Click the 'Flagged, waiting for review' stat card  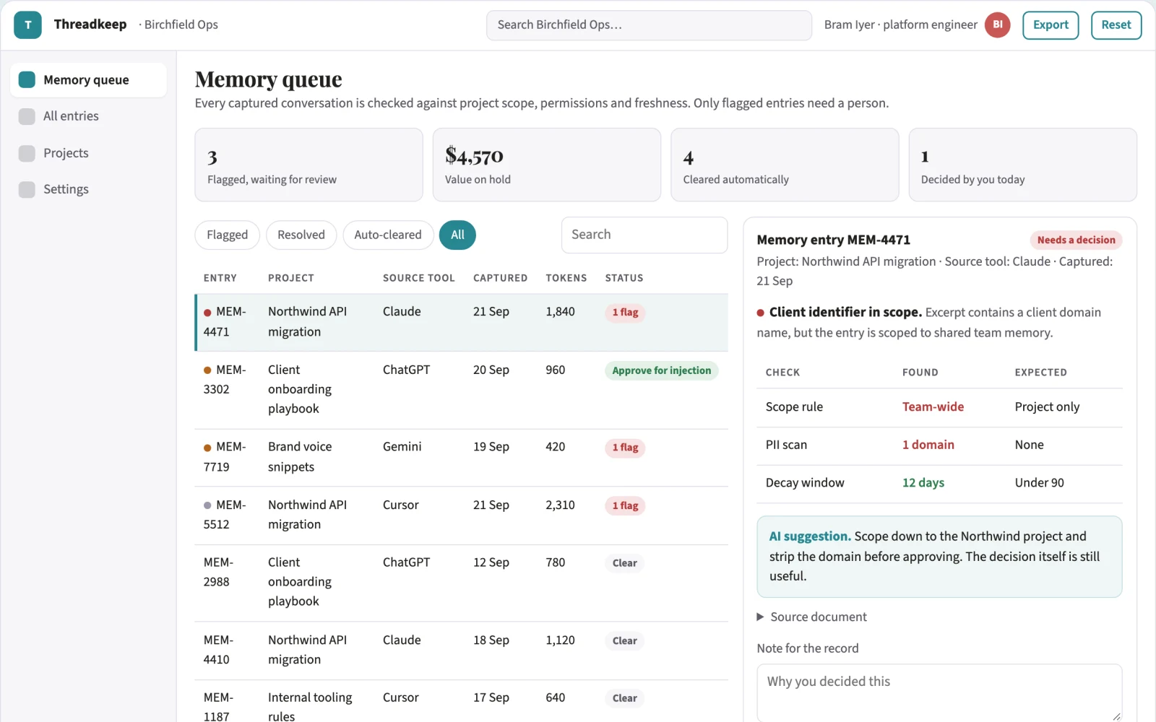(x=309, y=165)
